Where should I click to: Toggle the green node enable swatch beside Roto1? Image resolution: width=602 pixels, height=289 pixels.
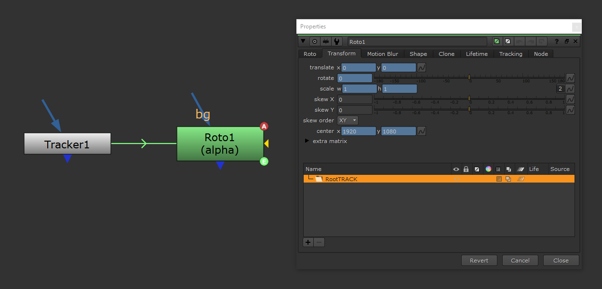pos(264,161)
